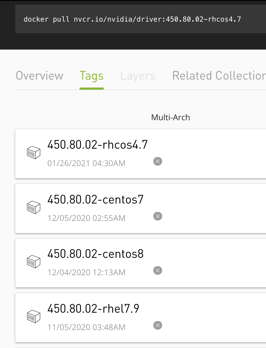Viewport: 266px width, 348px height.
Task: Switch to the Overview tab
Action: click(40, 76)
